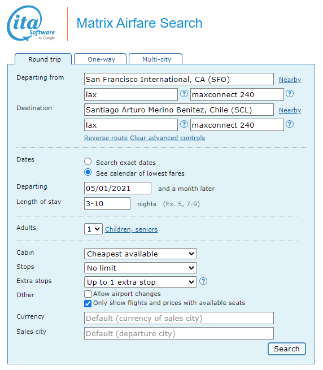Open help icon beside destination routing codes
The height and width of the screenshot is (370, 323).
tap(184, 124)
